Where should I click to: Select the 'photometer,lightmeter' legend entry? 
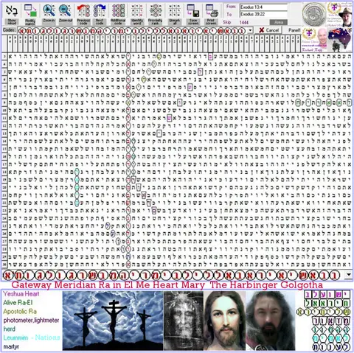31,321
